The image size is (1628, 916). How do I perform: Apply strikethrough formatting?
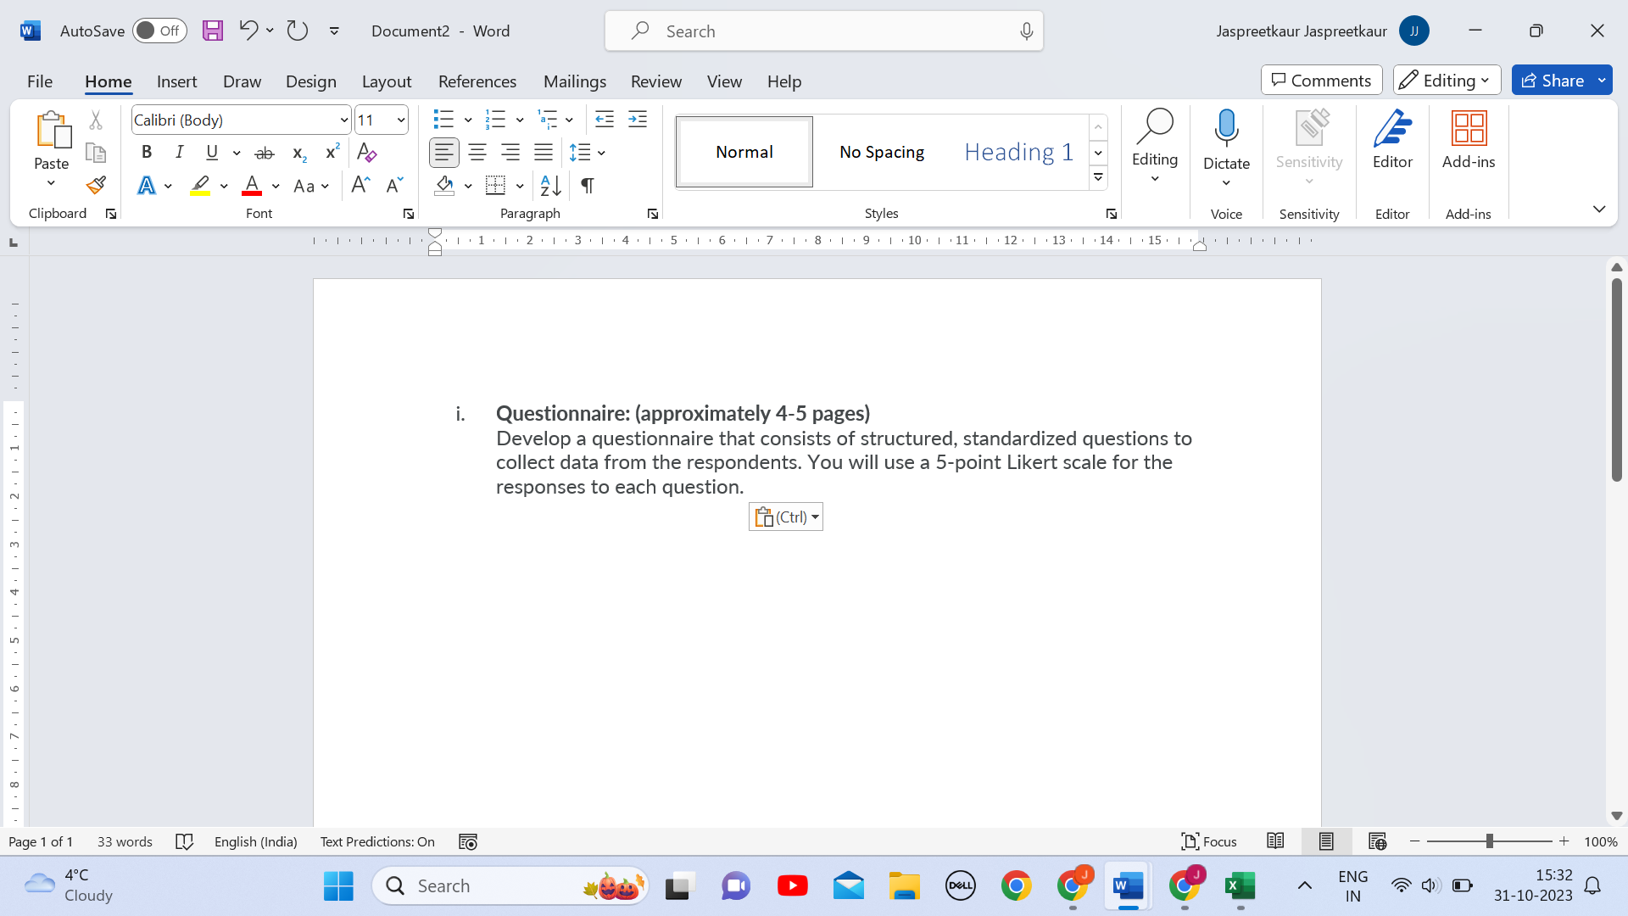[x=265, y=153]
